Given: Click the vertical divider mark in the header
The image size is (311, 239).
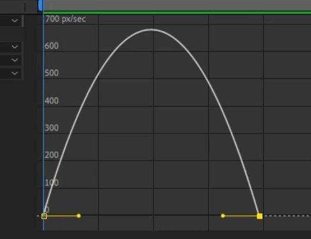Looking at the screenshot, I should (x=25, y=8).
